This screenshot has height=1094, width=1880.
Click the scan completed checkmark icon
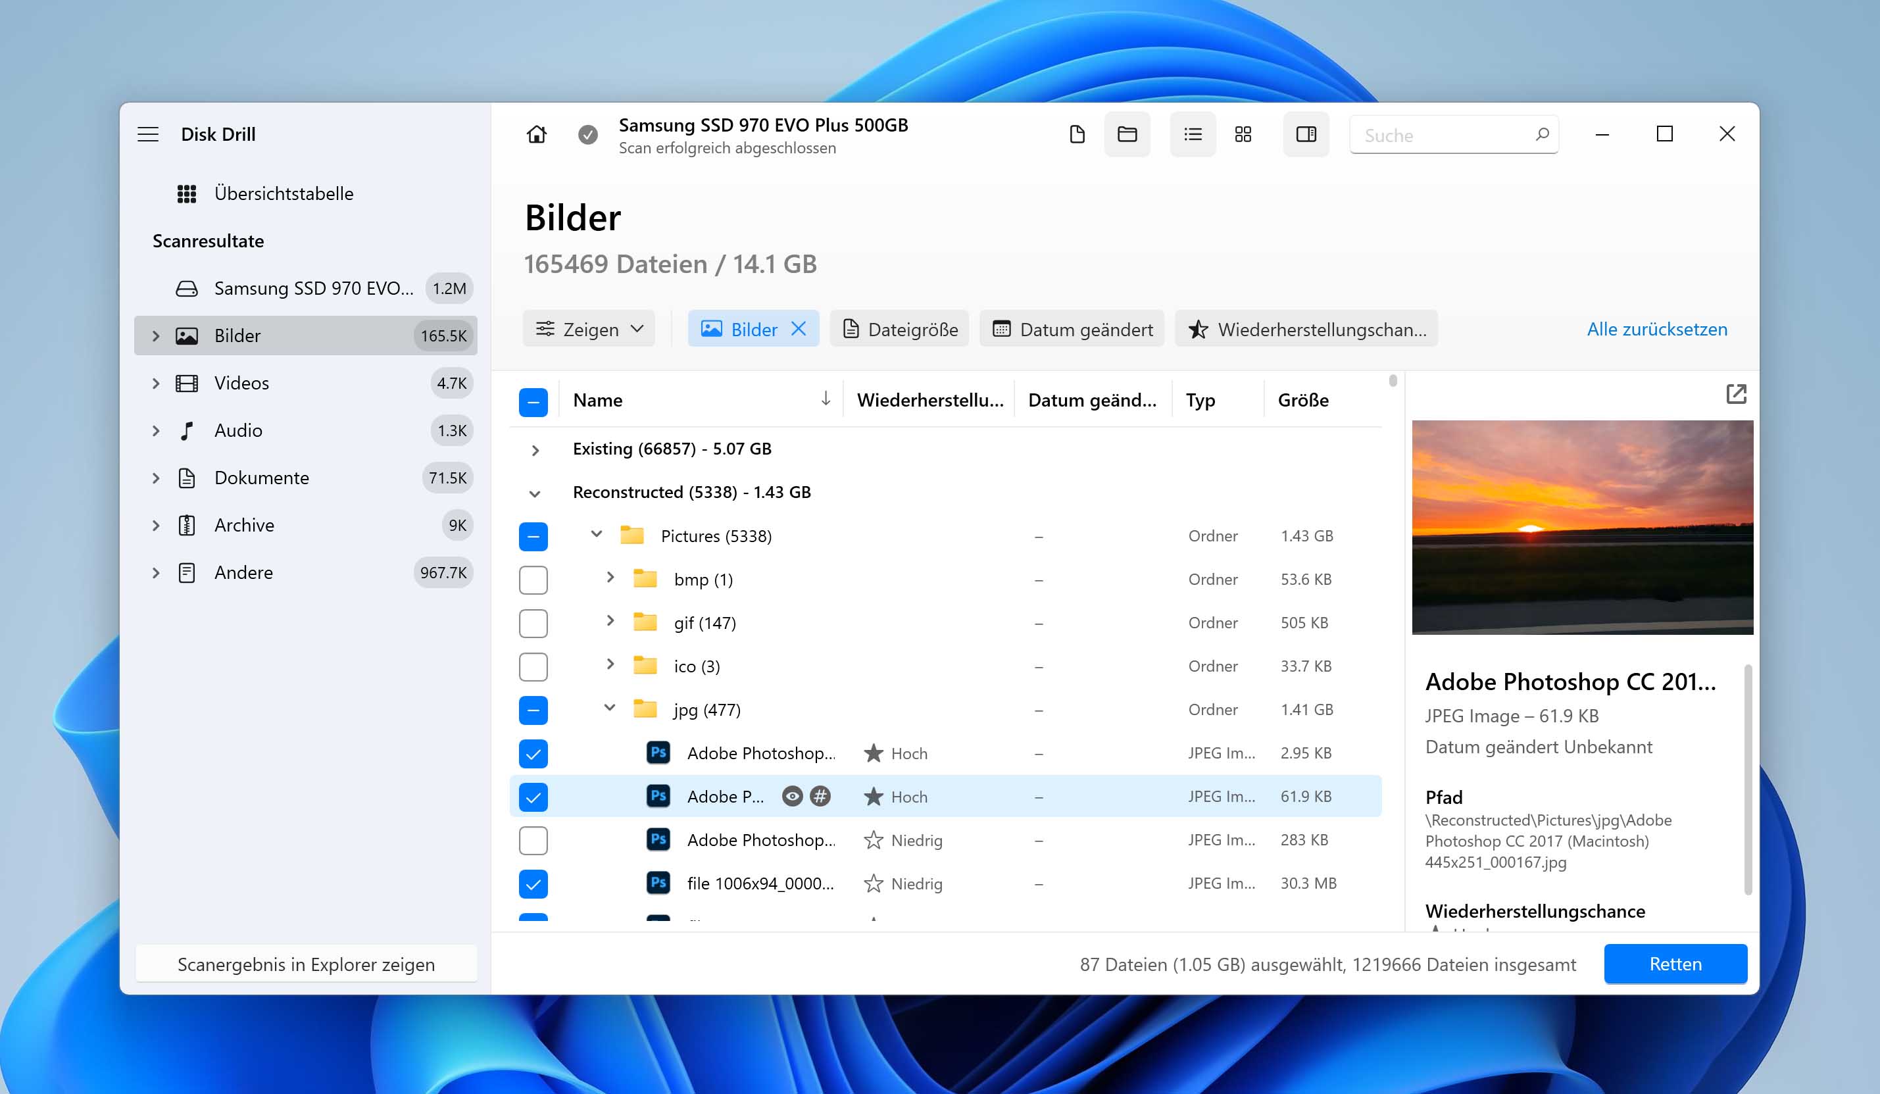click(588, 134)
